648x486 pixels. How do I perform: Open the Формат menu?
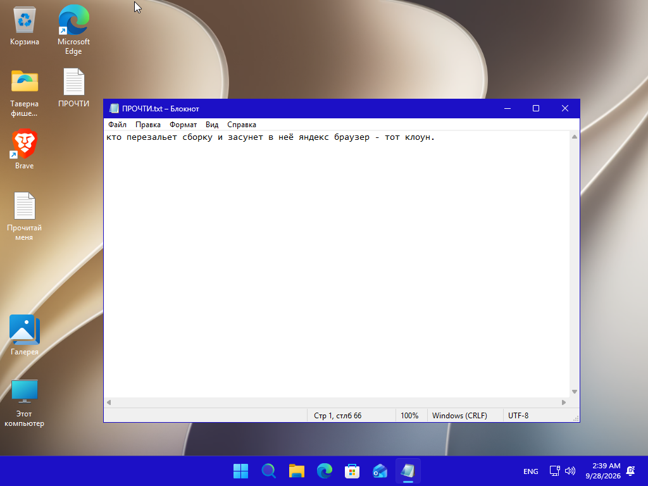click(x=183, y=125)
